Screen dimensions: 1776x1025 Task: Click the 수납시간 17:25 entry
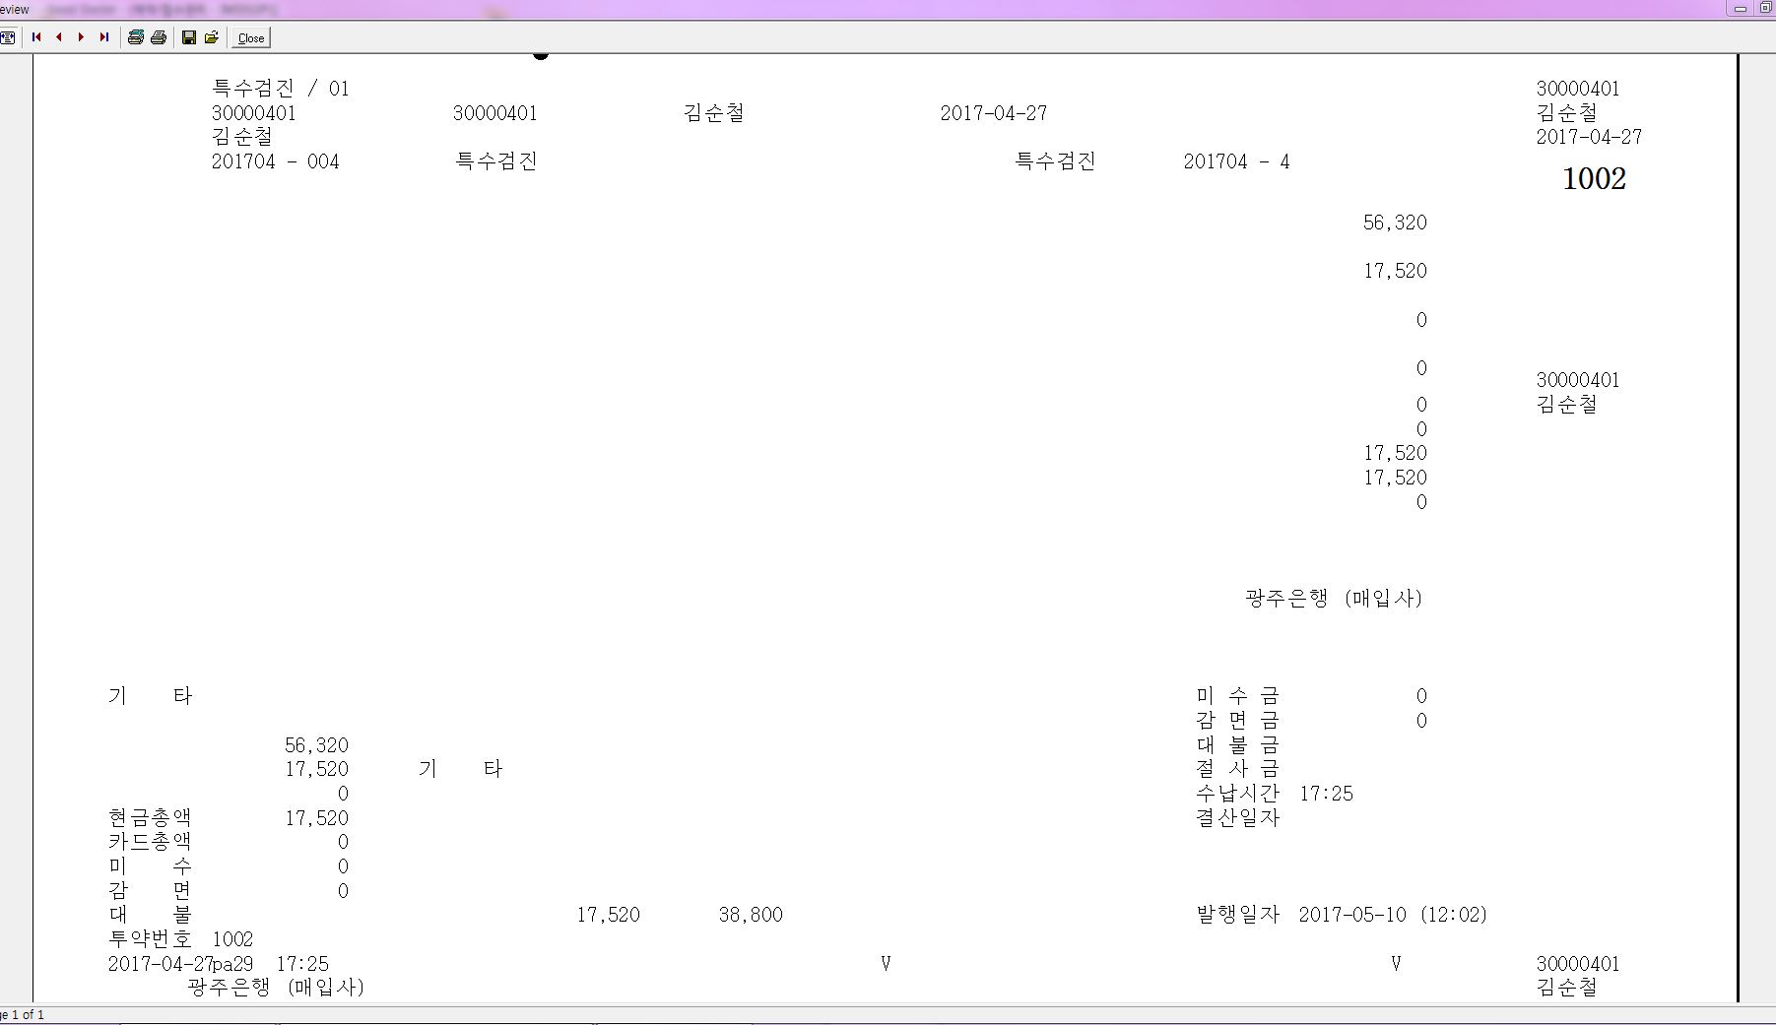(1275, 794)
